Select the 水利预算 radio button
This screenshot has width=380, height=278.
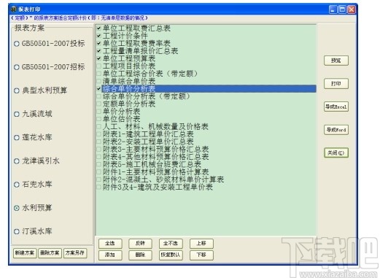click(17, 208)
